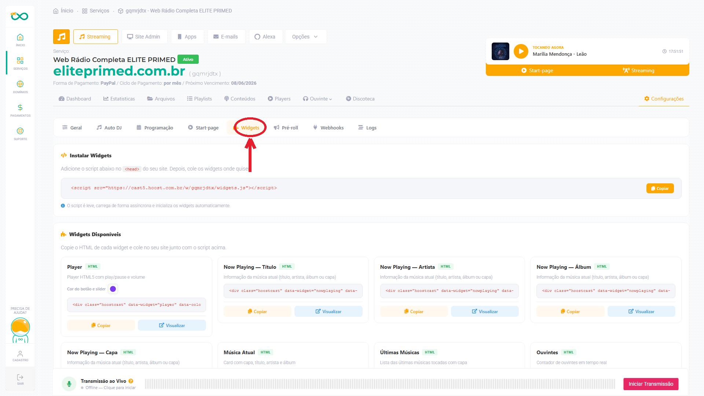
Task: Open Cadastro profile in the sidebar
Action: point(20,356)
